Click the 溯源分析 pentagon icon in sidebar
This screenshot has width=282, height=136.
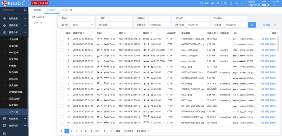pos(5,33)
